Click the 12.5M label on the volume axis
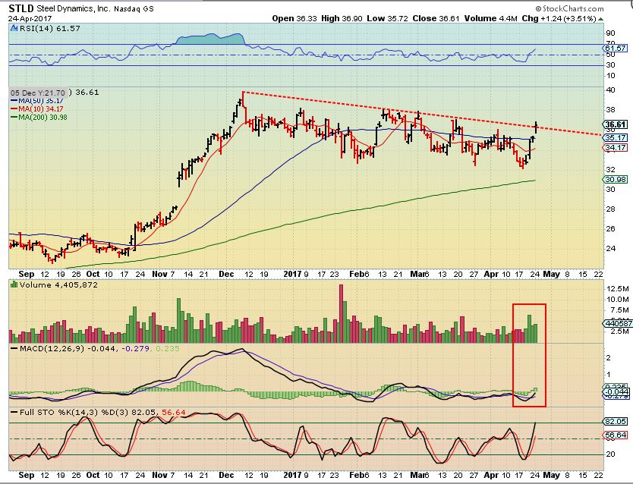633x484 pixels. pyautogui.click(x=618, y=289)
